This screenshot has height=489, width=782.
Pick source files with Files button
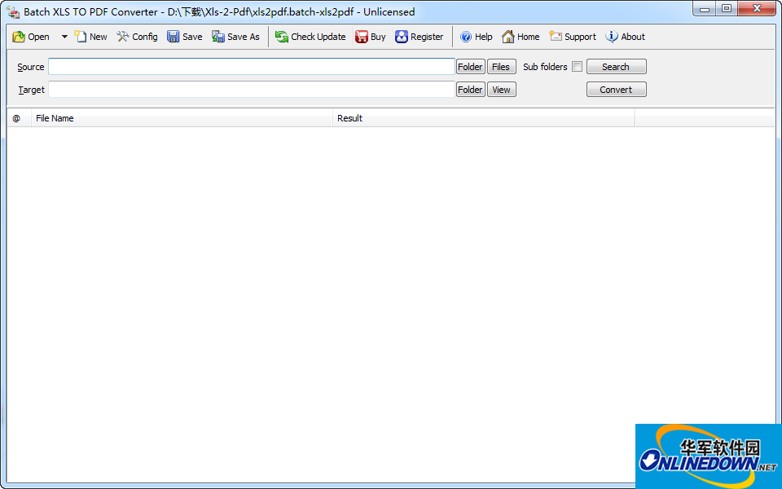(501, 66)
